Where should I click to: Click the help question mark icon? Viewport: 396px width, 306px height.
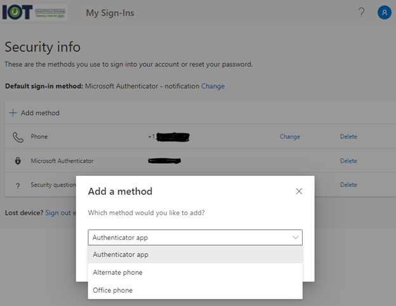(362, 12)
